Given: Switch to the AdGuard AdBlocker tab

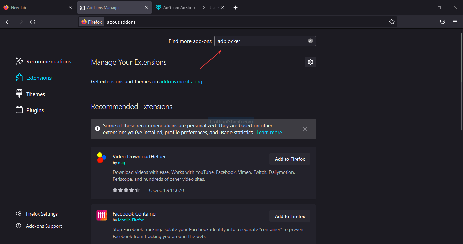Looking at the screenshot, I should (x=191, y=7).
